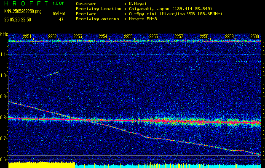
Task: Click the AirSpy mini receiver value
Action: (x=175, y=14)
